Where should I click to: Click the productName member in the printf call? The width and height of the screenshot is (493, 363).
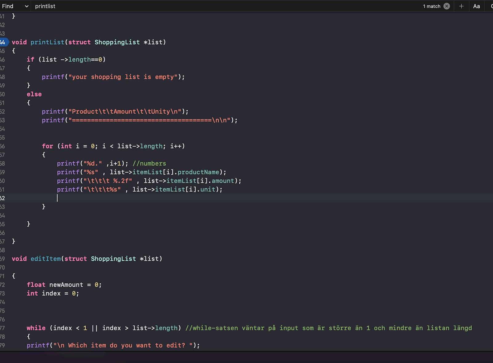198,172
